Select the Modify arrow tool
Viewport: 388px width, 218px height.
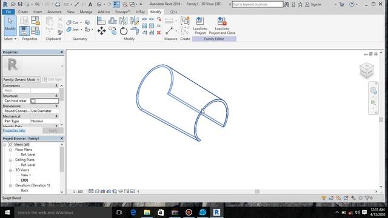(10, 25)
